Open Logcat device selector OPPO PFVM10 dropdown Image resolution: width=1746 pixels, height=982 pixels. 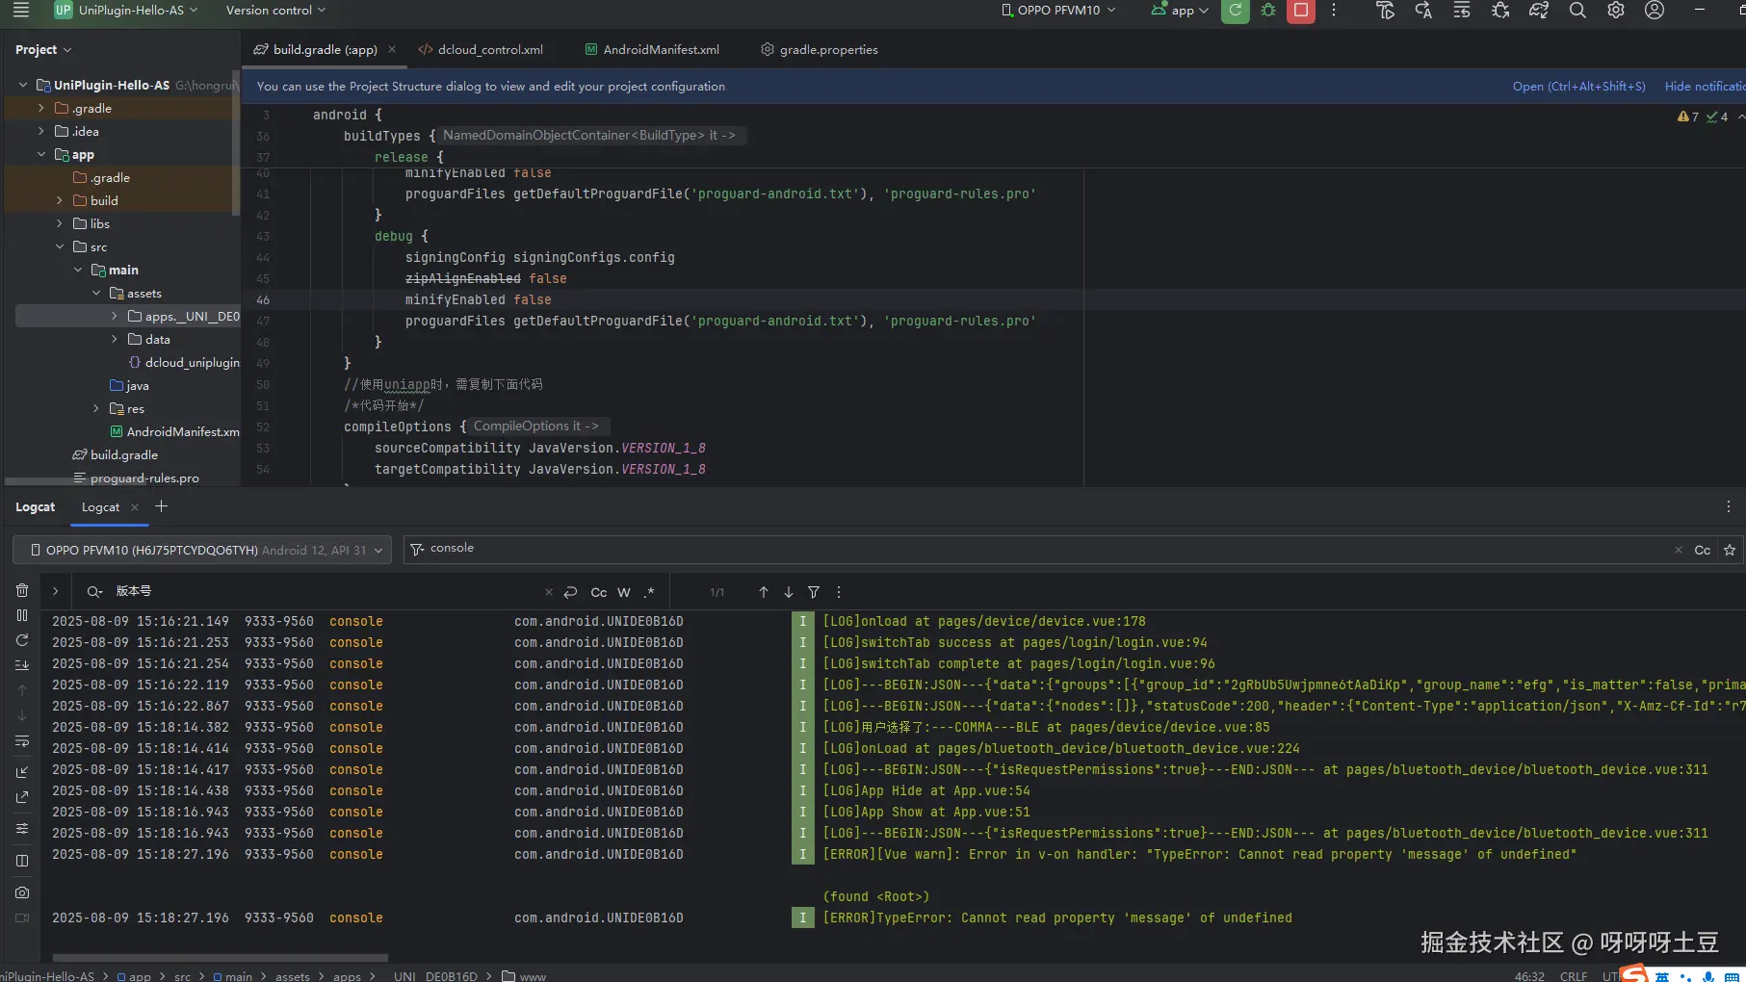click(202, 550)
